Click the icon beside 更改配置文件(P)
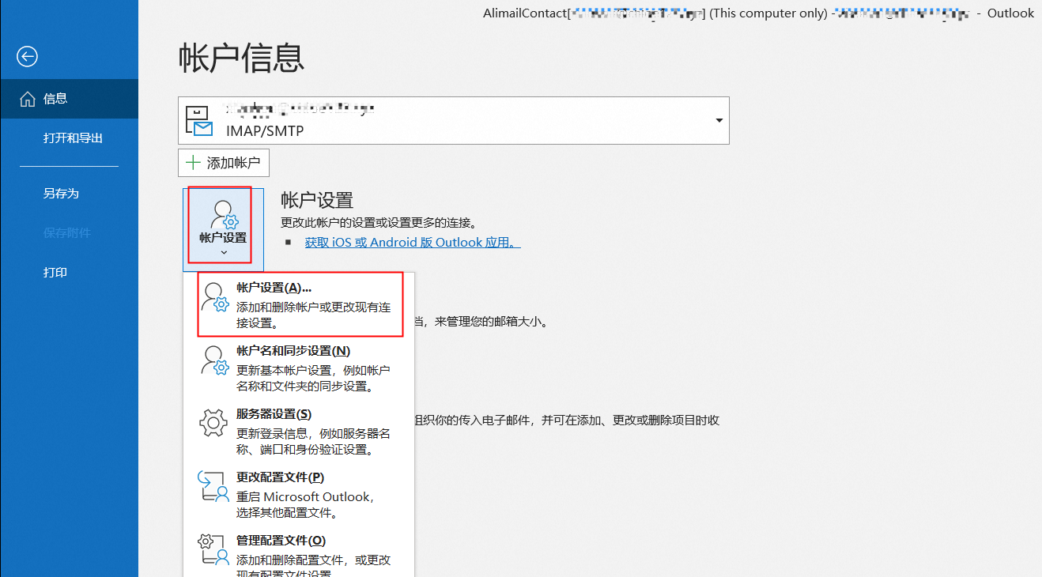The image size is (1042, 577). pos(214,487)
